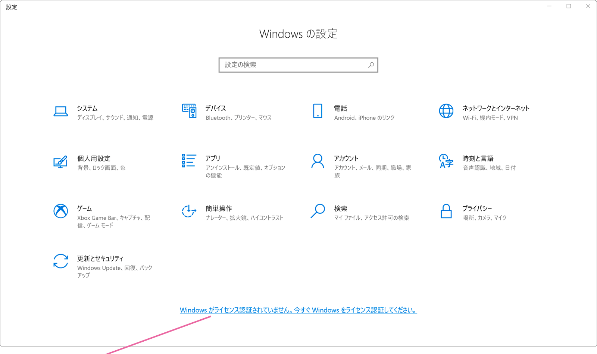Click the 背景、ロック画面、色 description
The image size is (597, 354).
pyautogui.click(x=101, y=168)
